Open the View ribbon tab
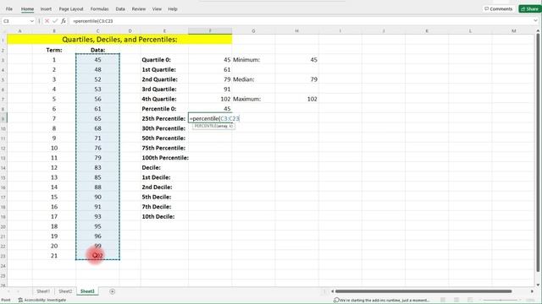 point(157,9)
